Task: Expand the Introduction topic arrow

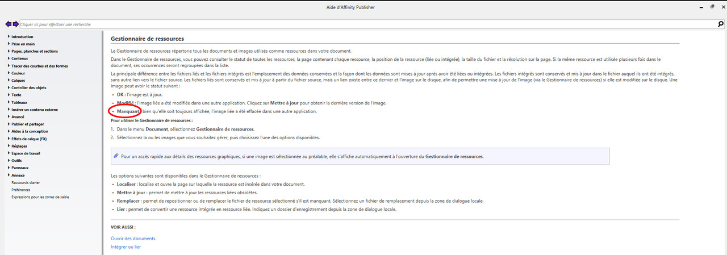Action: click(9, 37)
